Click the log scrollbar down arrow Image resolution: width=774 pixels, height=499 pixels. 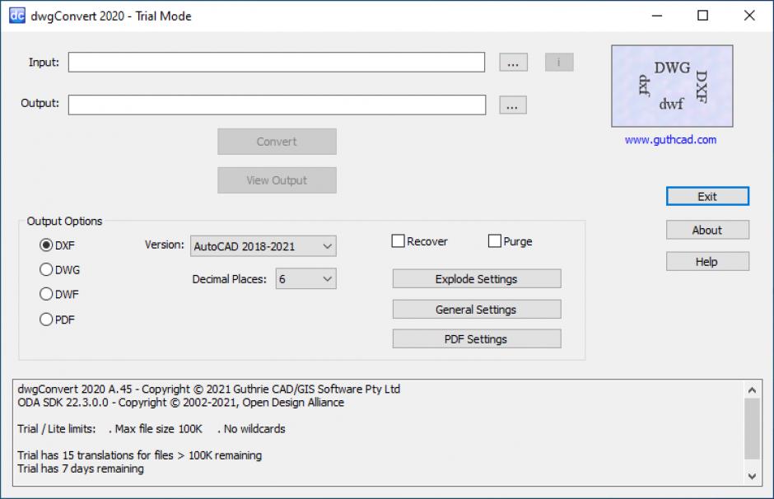pos(752,476)
